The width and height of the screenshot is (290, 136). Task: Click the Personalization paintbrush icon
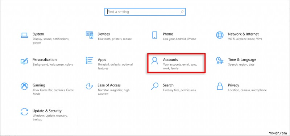click(24, 61)
